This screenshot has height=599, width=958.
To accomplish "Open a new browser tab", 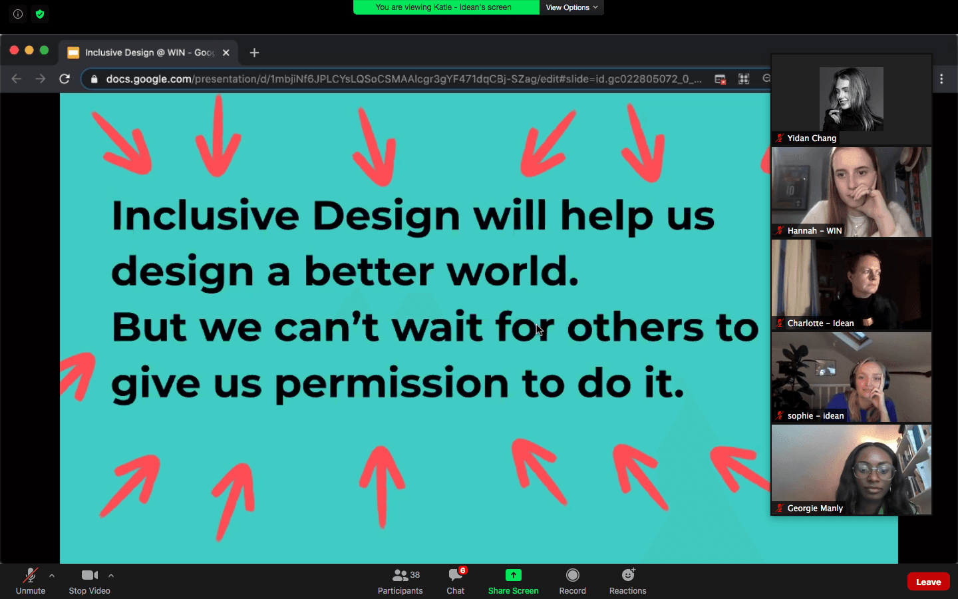I will pos(254,52).
